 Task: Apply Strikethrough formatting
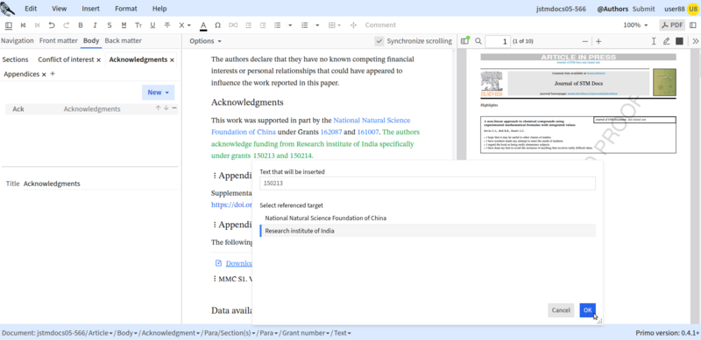click(167, 25)
